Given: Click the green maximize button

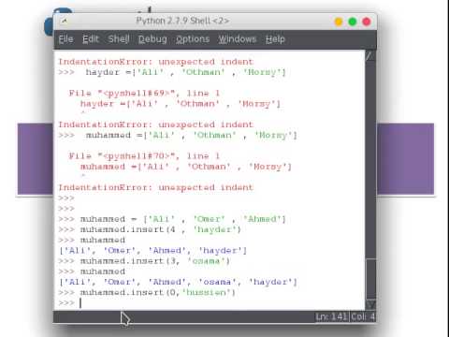Looking at the screenshot, I should 353,22.
